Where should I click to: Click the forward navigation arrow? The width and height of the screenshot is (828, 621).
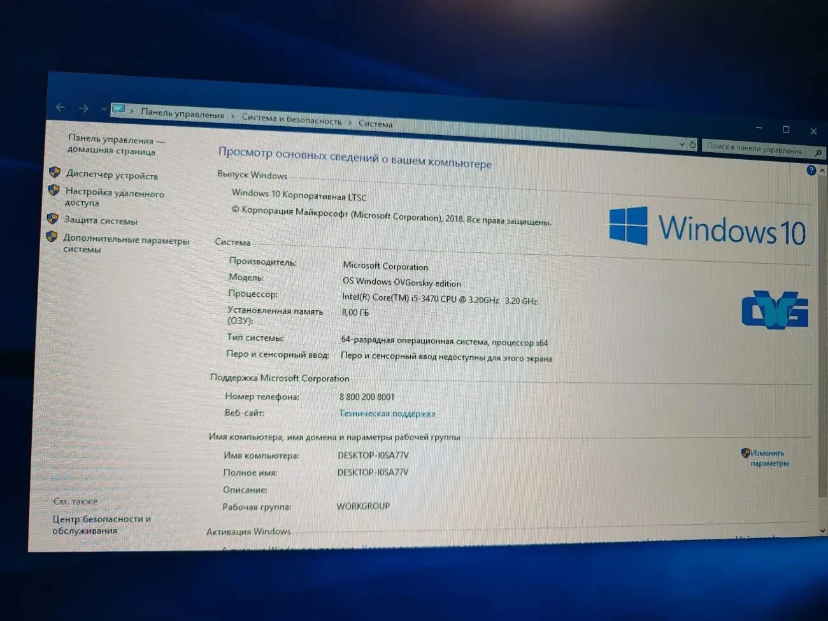click(x=83, y=108)
